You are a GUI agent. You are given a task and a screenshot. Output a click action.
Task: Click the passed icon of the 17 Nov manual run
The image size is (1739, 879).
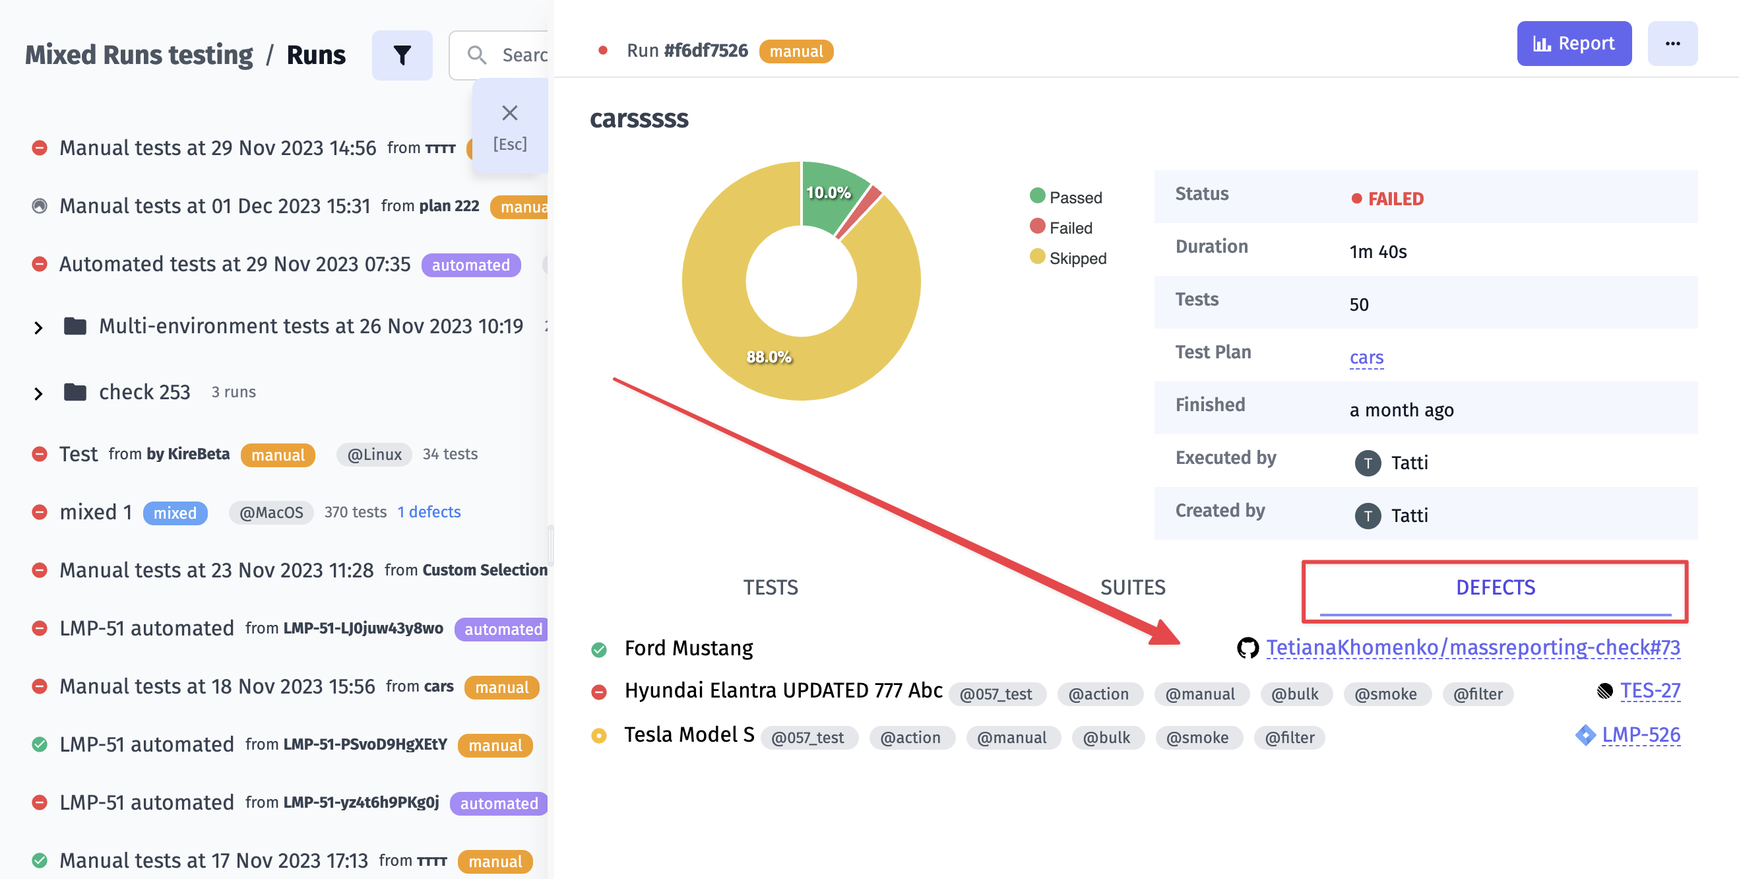pos(40,860)
